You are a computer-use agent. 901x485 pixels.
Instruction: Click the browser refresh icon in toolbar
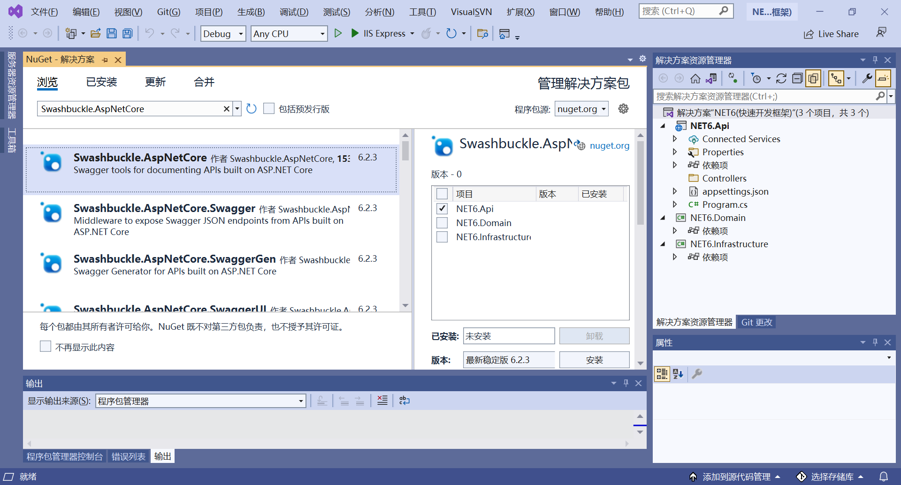[451, 33]
